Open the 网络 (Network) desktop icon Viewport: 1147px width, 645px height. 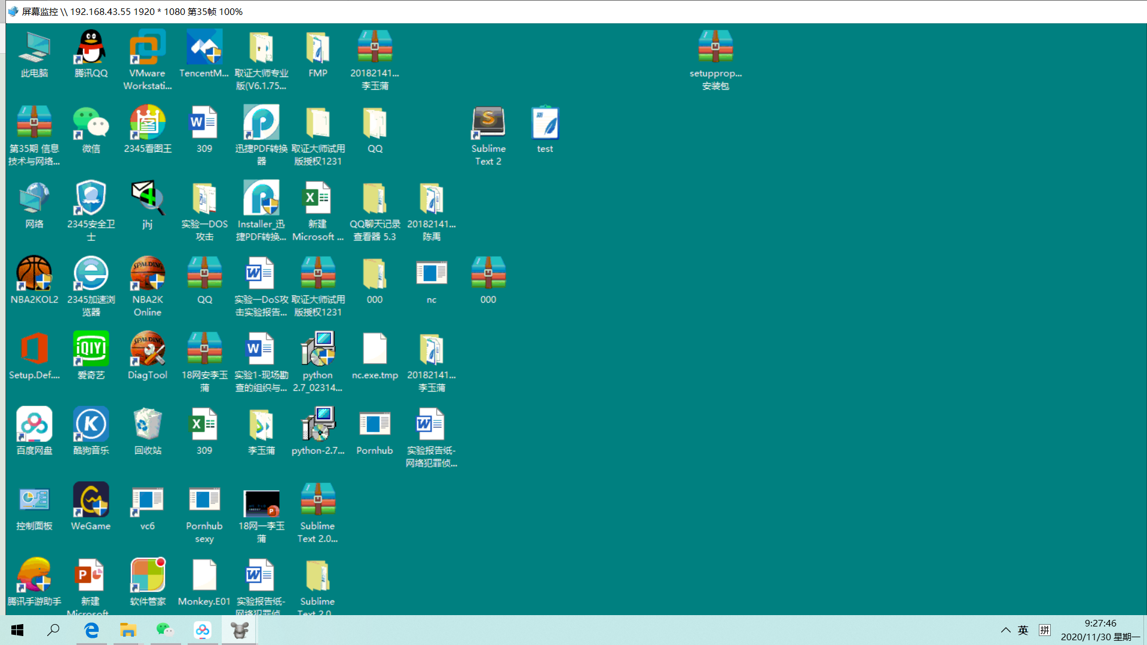click(34, 206)
